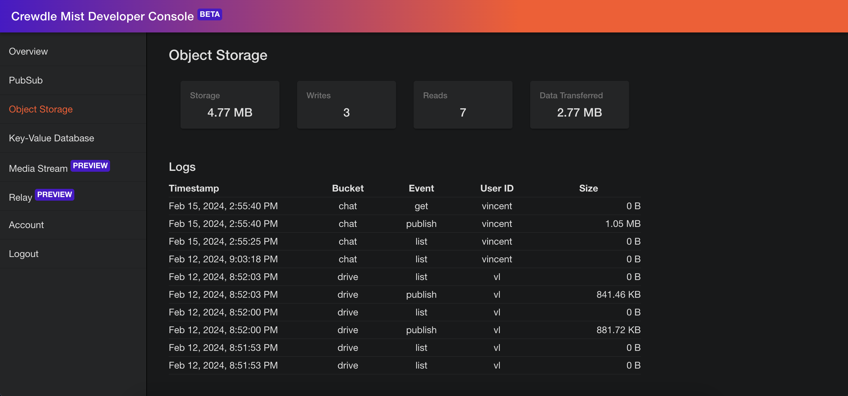The image size is (848, 396).
Task: Select the 881.72 KB size cell
Action: tap(618, 330)
